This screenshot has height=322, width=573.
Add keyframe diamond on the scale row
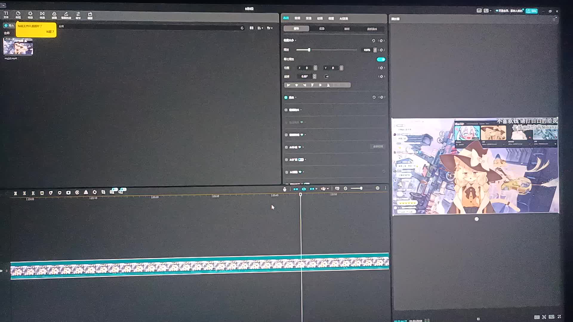coord(381,50)
